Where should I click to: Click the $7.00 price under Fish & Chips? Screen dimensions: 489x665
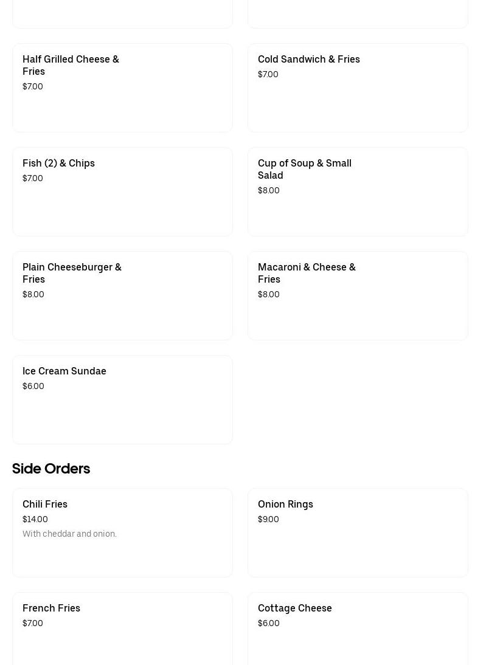click(33, 178)
